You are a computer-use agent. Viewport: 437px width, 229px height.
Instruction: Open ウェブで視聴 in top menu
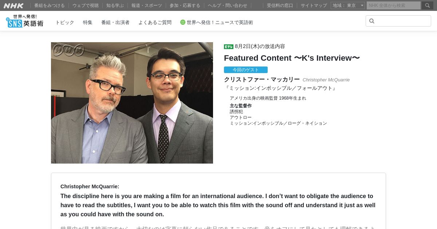point(86,5)
